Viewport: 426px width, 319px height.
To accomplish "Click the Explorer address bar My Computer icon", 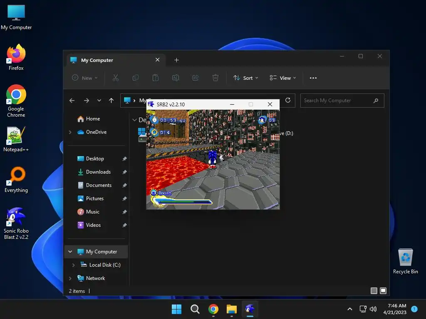I will point(127,101).
